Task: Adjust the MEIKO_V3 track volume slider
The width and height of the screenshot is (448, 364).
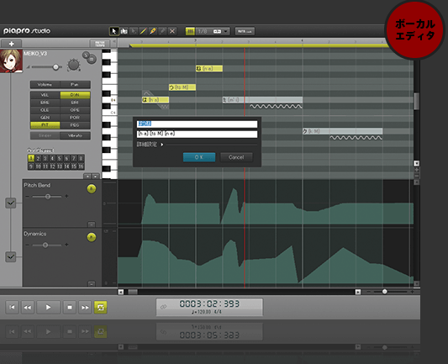Action: click(45, 67)
